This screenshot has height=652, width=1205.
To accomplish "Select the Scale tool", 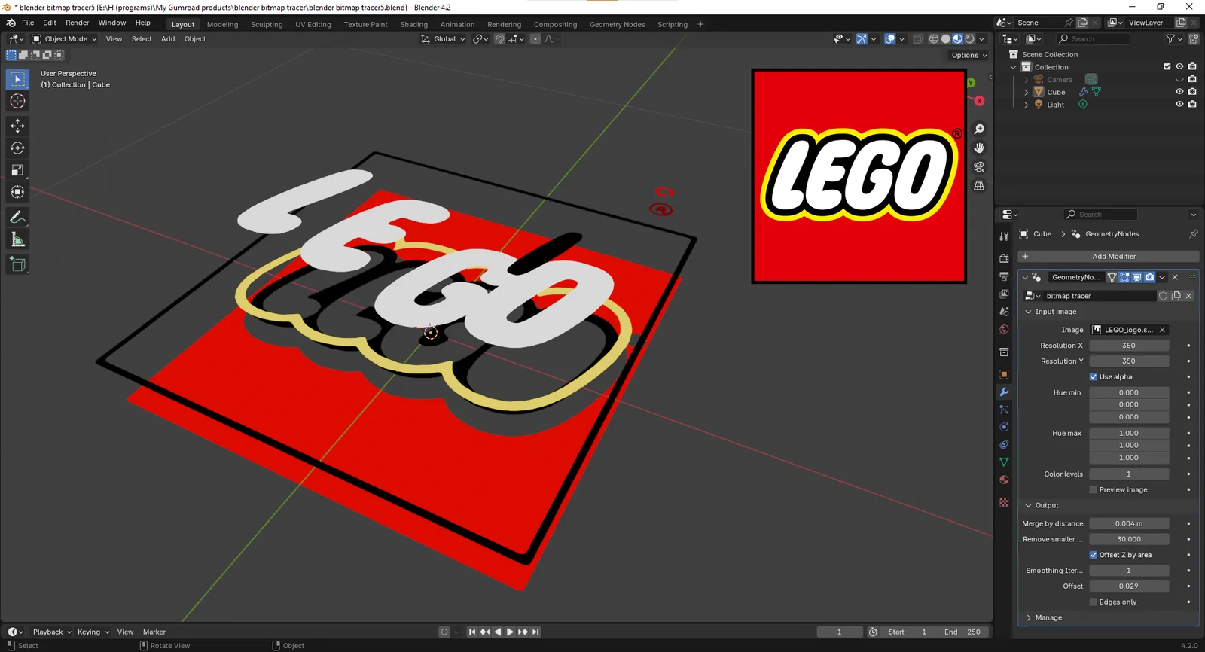I will (x=17, y=170).
